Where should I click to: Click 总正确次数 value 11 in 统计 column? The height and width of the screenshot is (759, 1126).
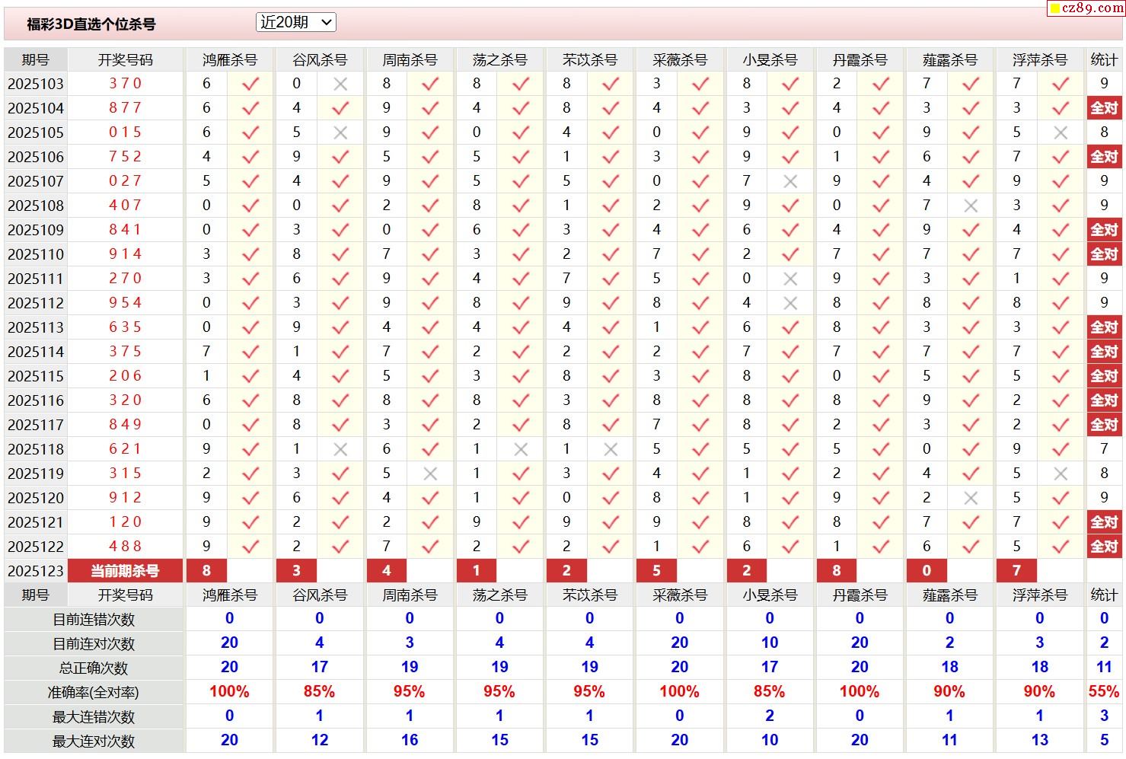[1104, 668]
